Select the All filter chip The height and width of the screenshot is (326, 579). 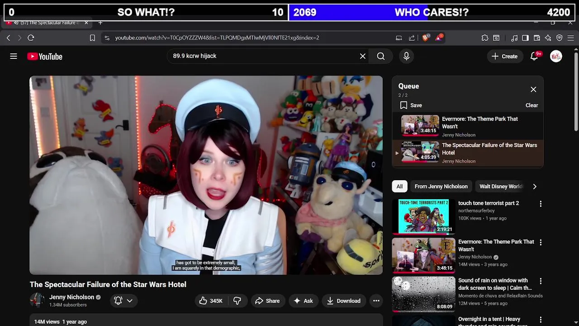[399, 187]
